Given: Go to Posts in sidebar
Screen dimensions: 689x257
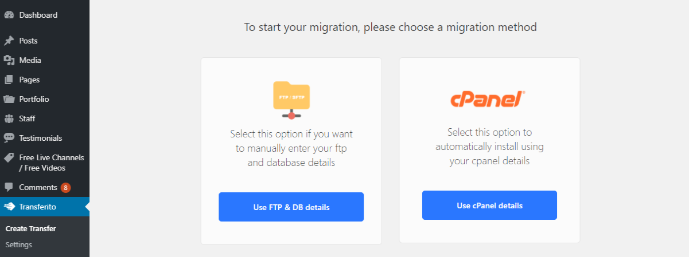Looking at the screenshot, I should point(45,41).
